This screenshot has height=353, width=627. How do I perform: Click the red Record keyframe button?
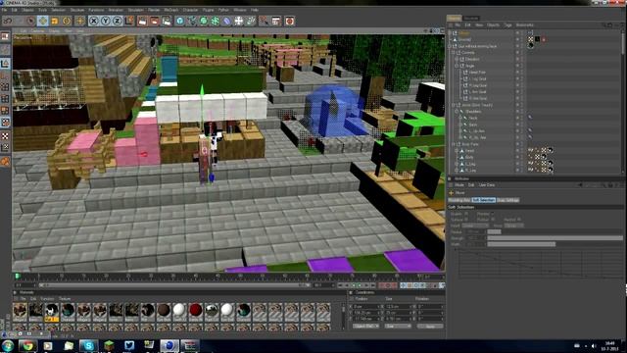[x=381, y=285]
